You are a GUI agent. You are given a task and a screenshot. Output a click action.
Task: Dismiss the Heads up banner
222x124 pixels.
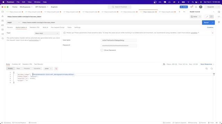pos(213,33)
